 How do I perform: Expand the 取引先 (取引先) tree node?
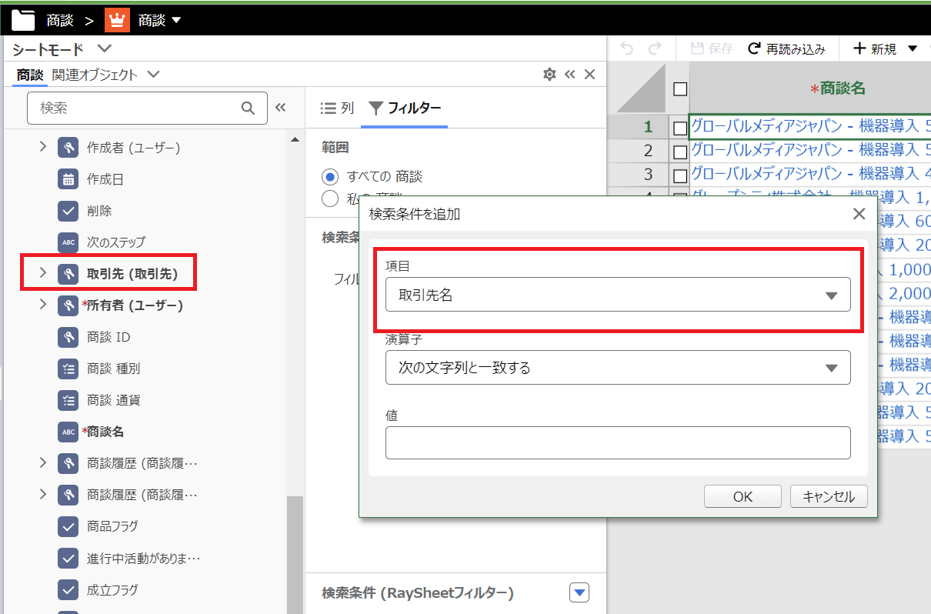[x=43, y=273]
